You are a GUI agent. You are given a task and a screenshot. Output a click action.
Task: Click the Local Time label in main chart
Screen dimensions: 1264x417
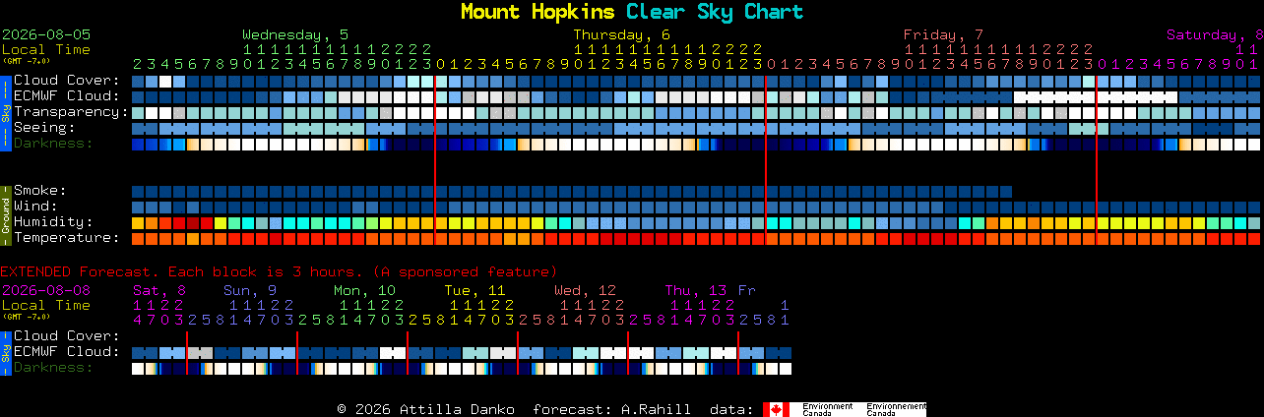click(x=46, y=49)
